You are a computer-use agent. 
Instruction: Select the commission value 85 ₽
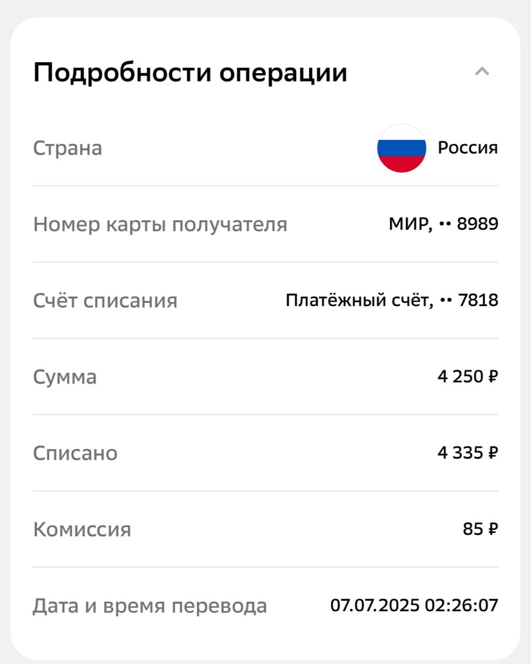480,529
